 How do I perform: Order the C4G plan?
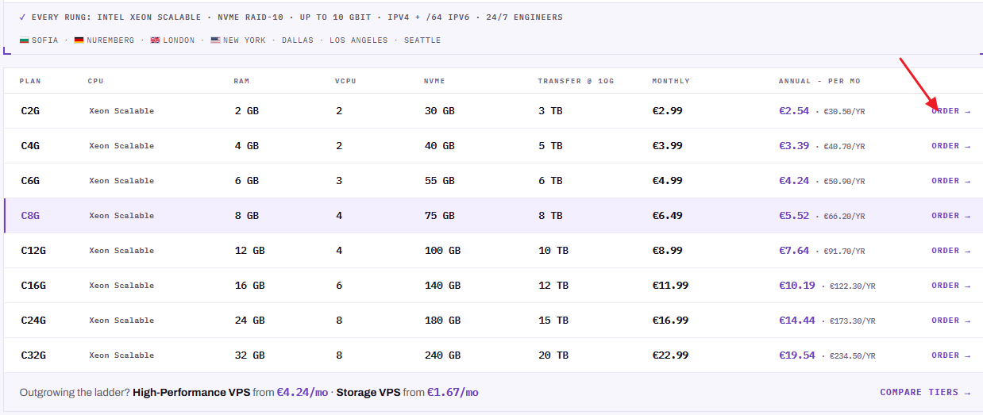pos(950,146)
